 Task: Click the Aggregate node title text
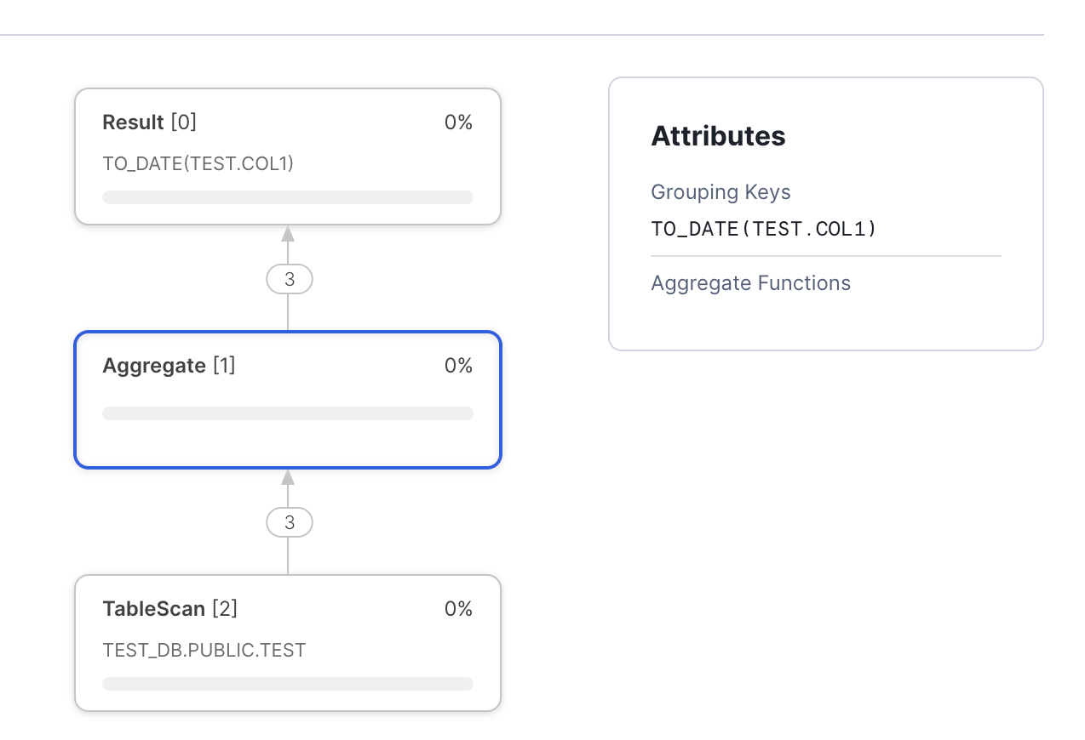click(169, 366)
